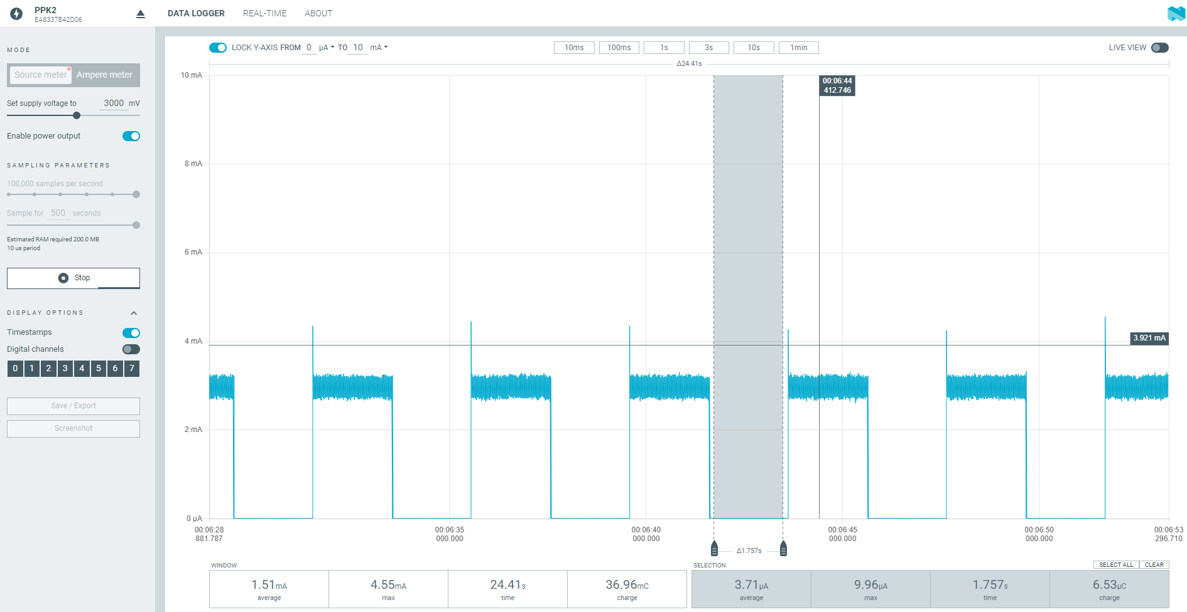
Task: Click the PPK2 lightning bolt device icon
Action: [x=17, y=13]
